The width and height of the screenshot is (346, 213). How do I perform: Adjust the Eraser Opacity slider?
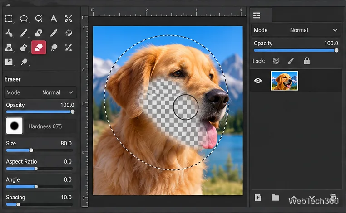pos(40,111)
